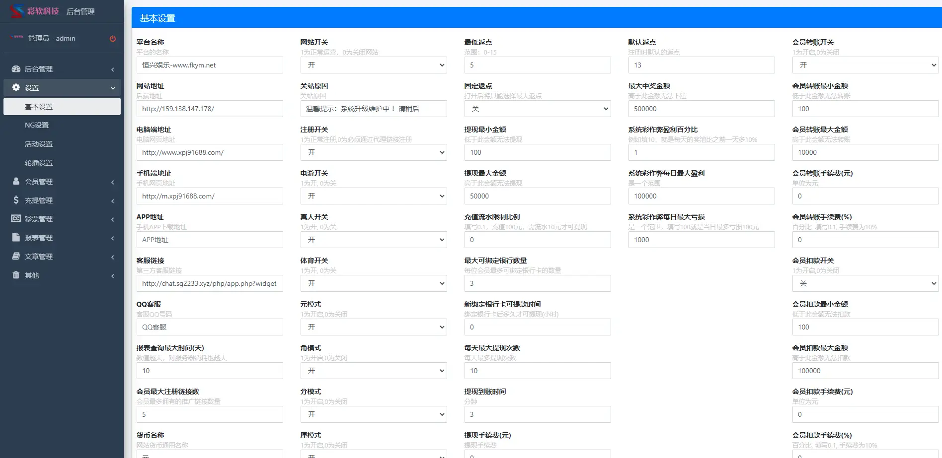Image resolution: width=942 pixels, height=458 pixels.
Task: Open the 彩票管理 sidebar menu
Action: (62, 219)
